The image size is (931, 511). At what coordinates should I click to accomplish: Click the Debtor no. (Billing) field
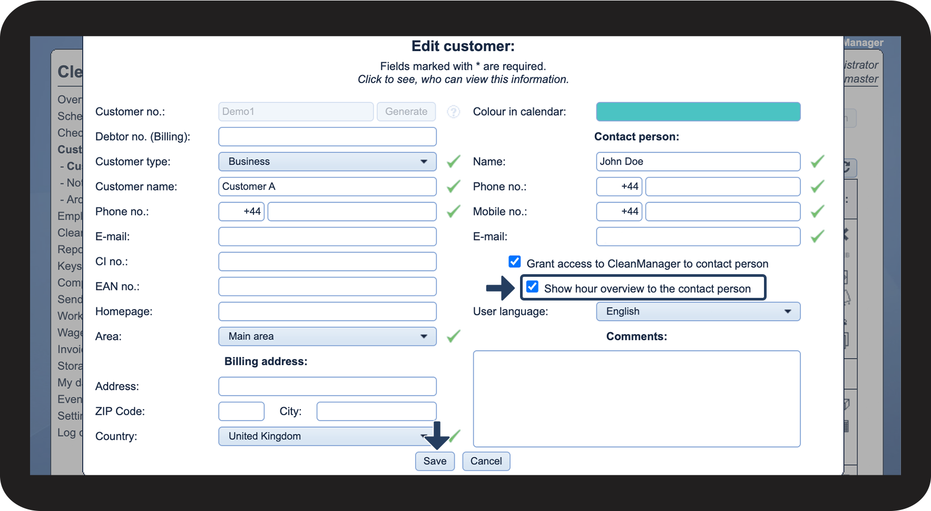tap(327, 137)
